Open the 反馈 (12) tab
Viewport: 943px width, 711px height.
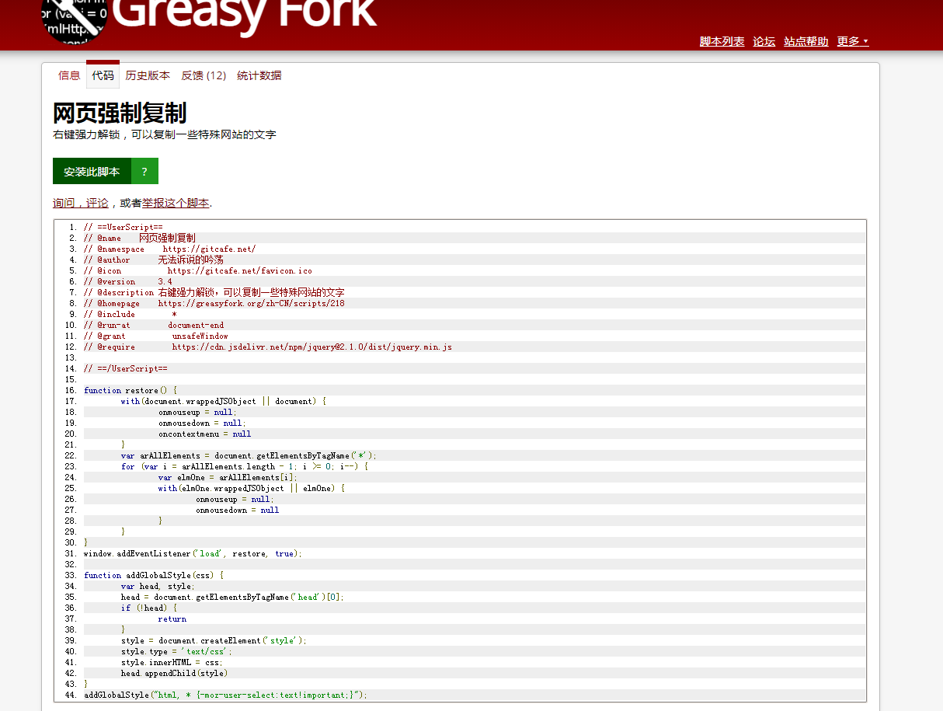pyautogui.click(x=204, y=75)
